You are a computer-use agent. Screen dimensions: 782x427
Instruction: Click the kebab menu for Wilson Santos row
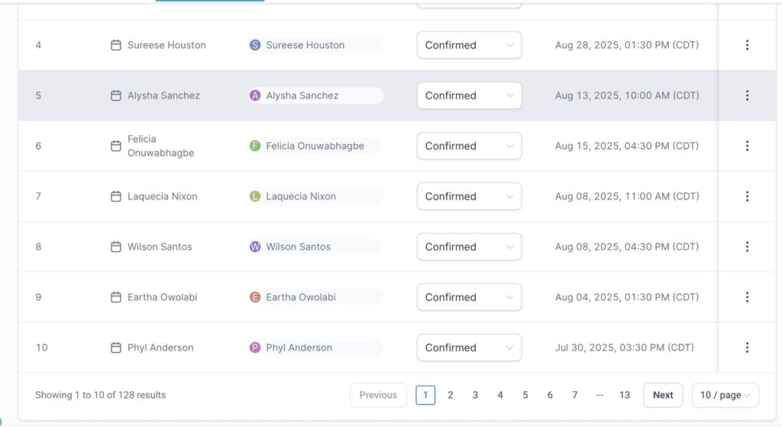tap(747, 247)
